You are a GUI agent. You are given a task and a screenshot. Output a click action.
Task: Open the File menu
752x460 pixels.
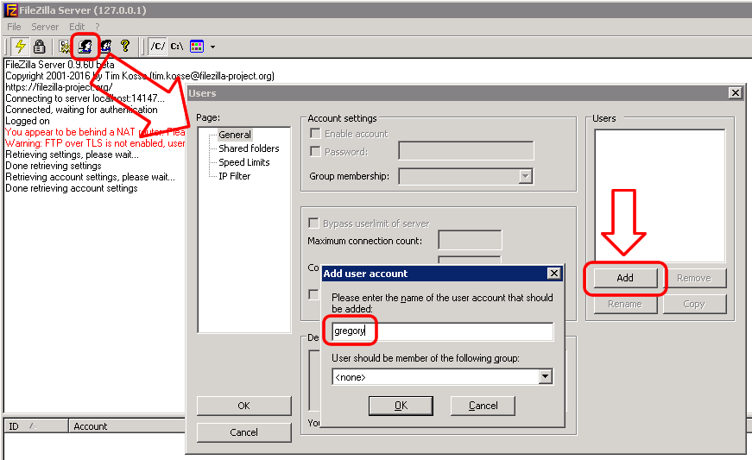14,27
